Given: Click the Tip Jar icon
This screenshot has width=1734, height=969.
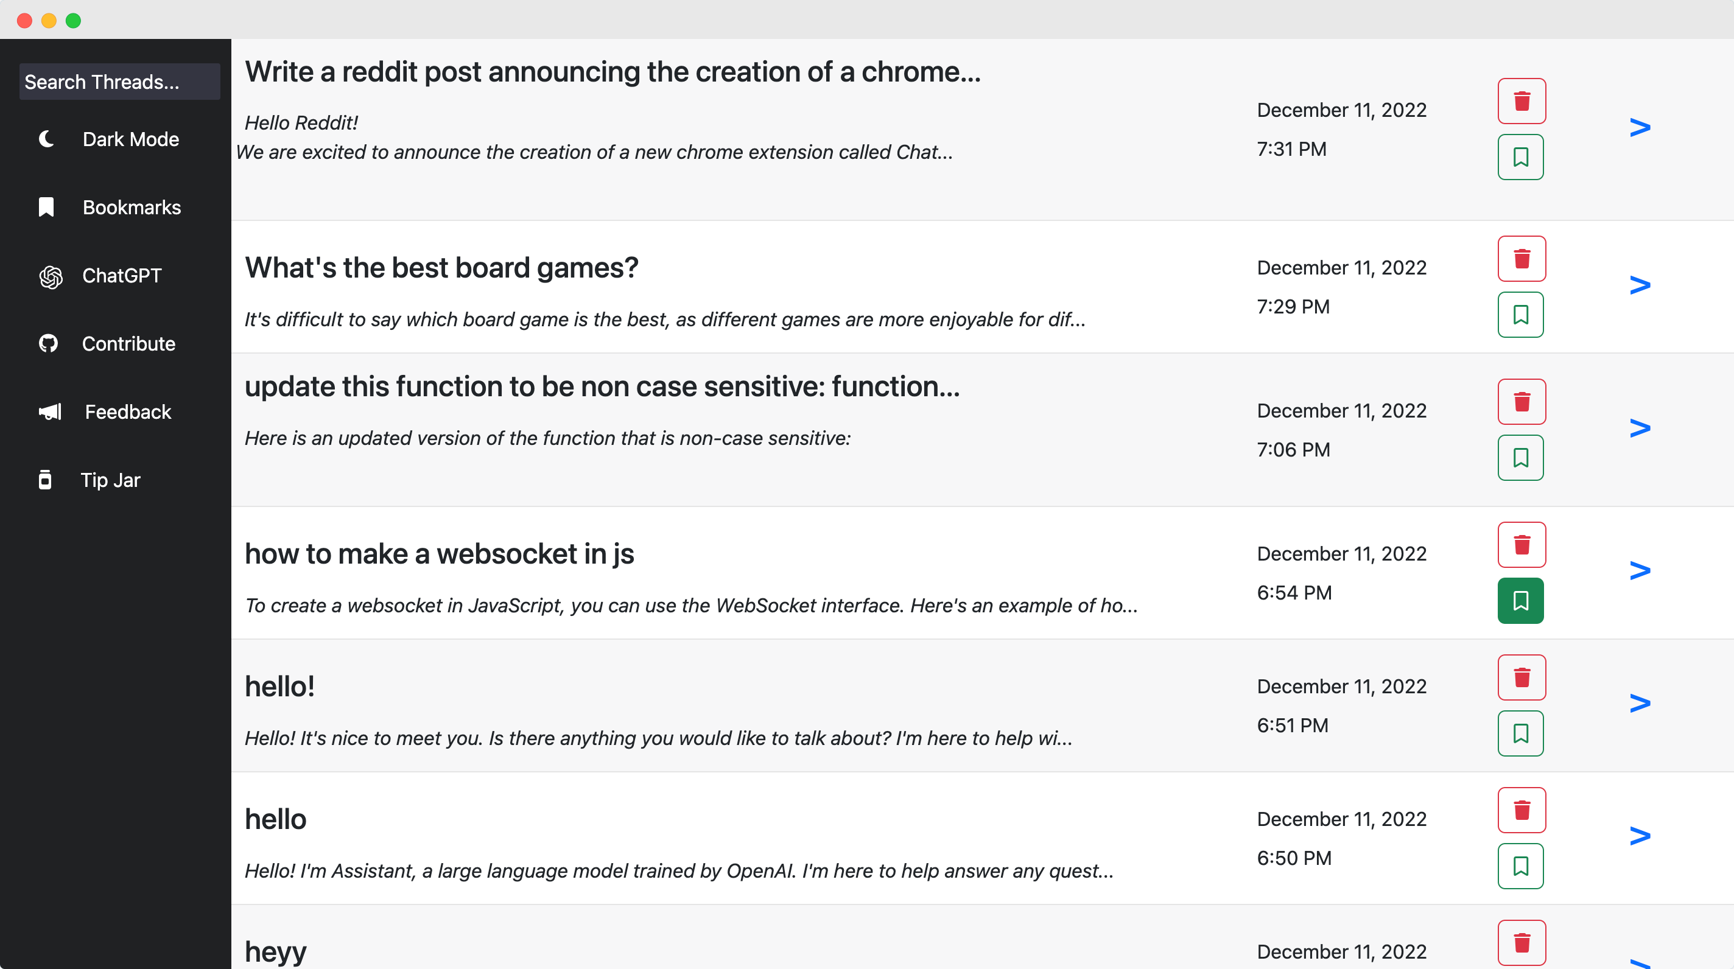Looking at the screenshot, I should tap(45, 480).
